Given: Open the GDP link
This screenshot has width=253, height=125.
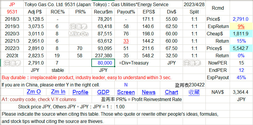Looking at the screenshot, I should click(x=103, y=92).
